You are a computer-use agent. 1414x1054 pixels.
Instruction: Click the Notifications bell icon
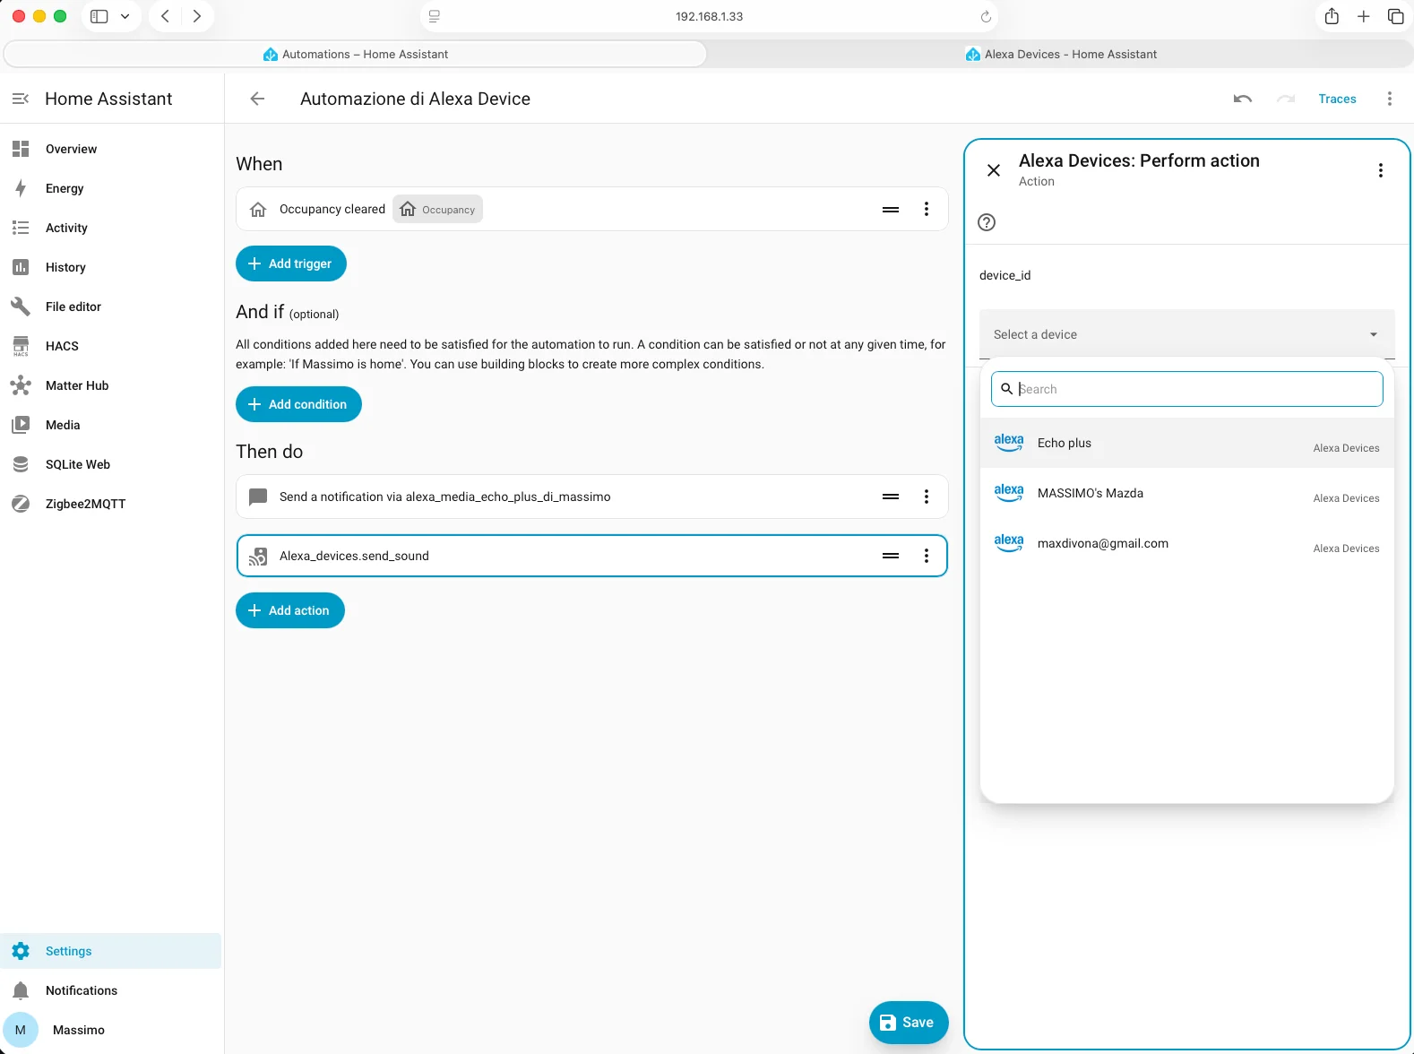tap(21, 990)
